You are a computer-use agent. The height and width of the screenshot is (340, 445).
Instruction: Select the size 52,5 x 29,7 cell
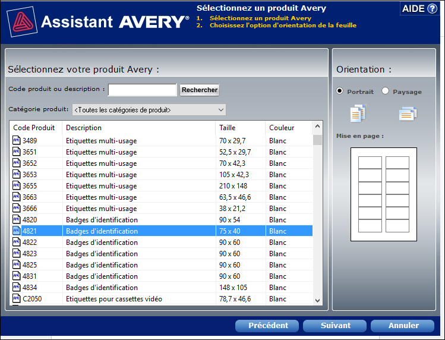click(x=235, y=152)
